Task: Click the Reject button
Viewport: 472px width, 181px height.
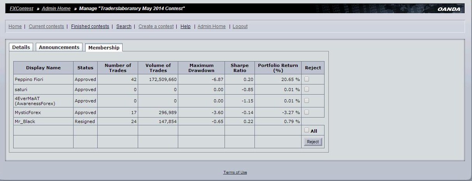Action: (x=313, y=142)
